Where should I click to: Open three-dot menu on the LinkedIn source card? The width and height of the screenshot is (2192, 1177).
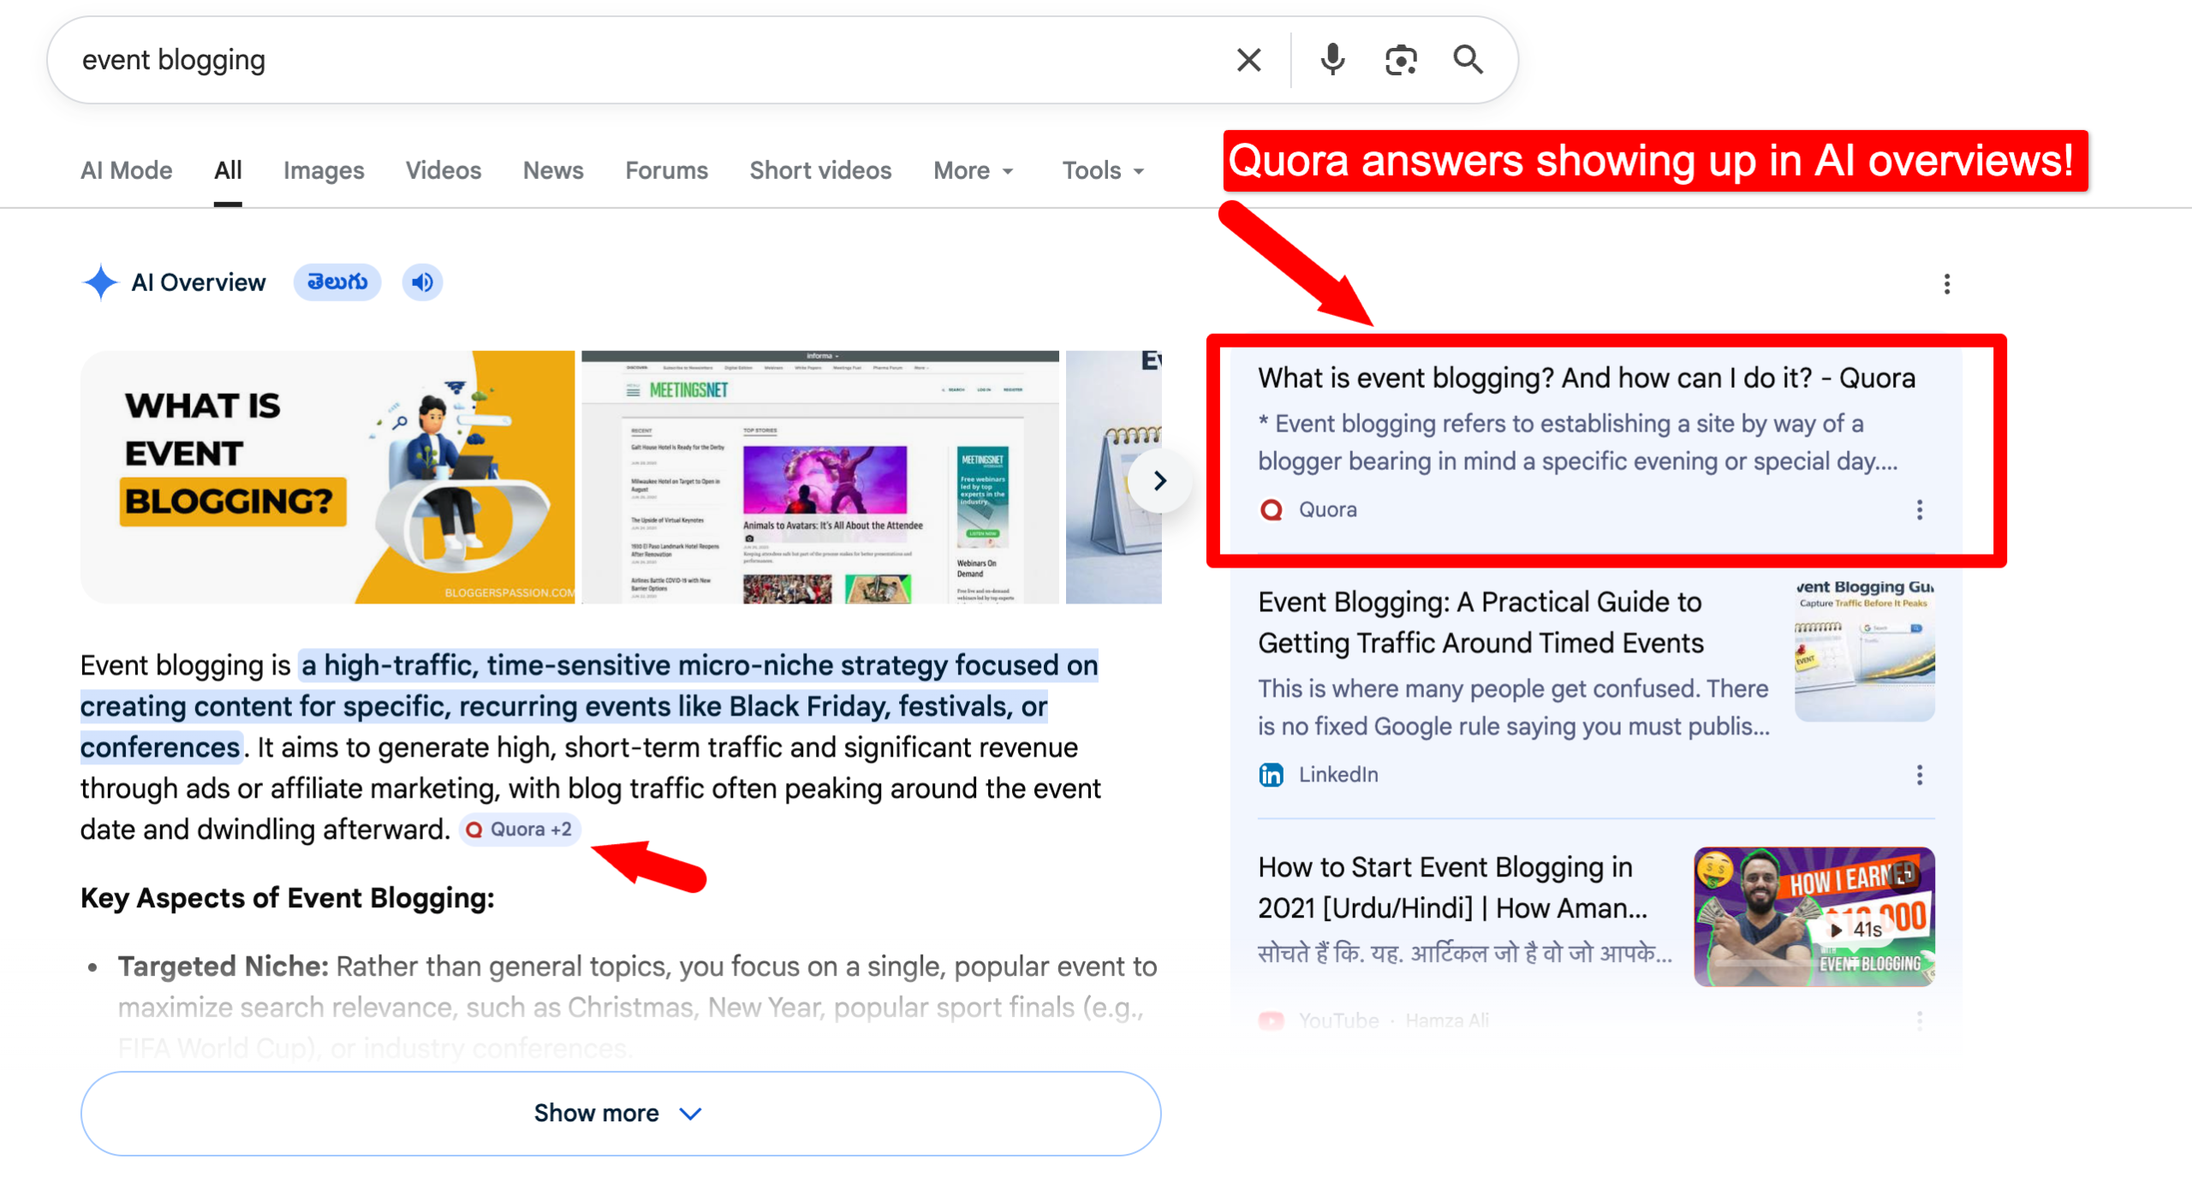[1919, 776]
